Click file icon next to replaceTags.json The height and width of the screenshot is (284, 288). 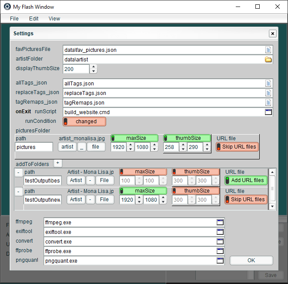coord(268,93)
